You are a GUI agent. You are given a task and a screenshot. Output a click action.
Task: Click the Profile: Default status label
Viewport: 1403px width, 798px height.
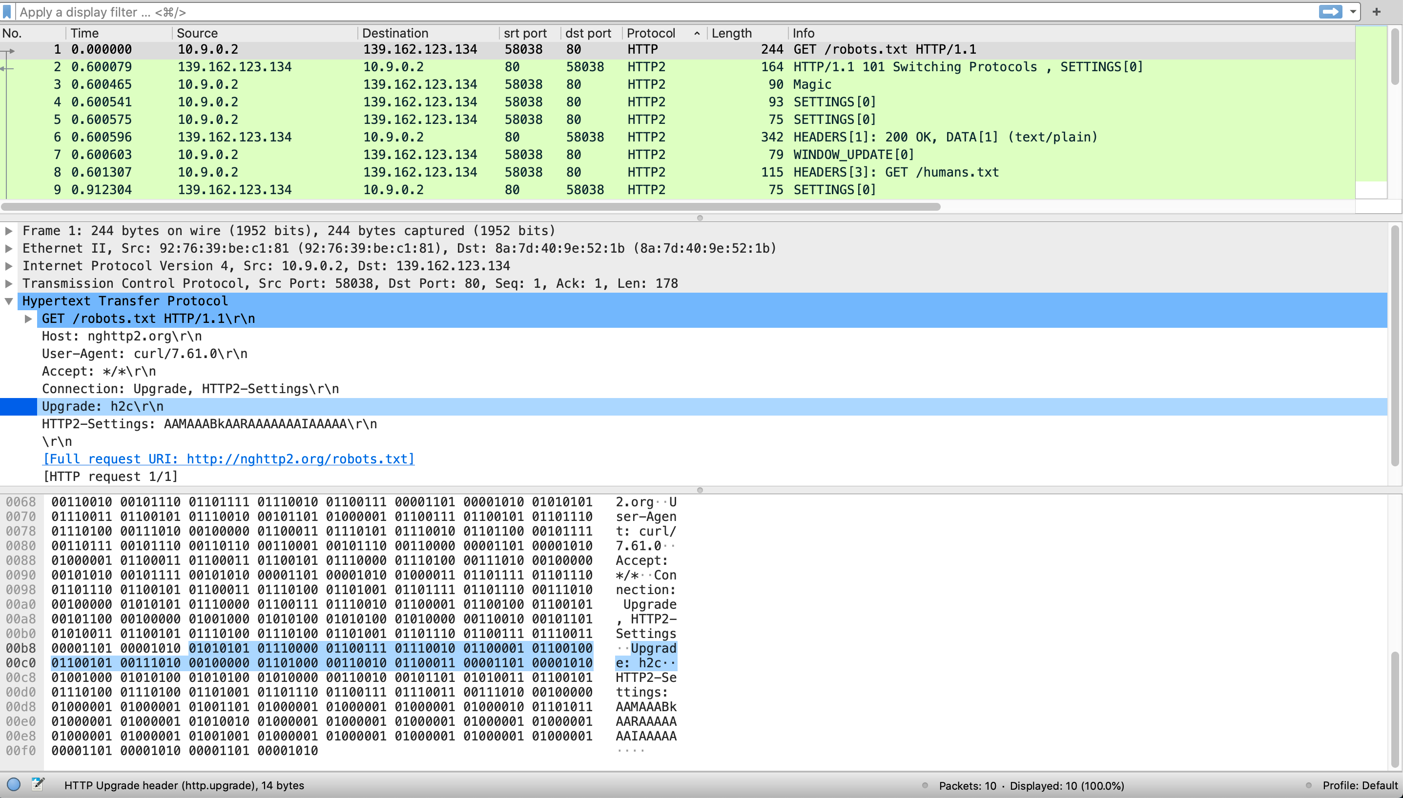point(1360,785)
